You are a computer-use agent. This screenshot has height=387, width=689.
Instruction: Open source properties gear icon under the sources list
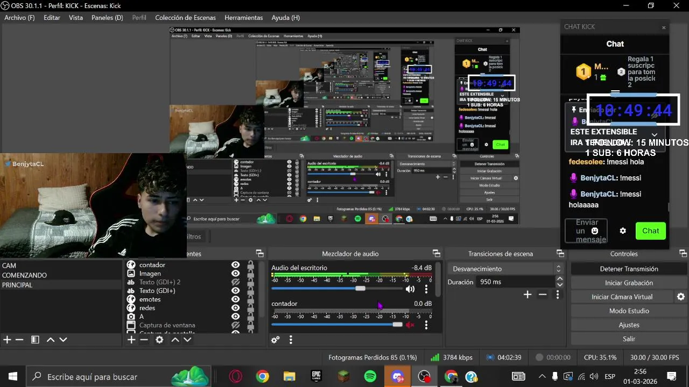pyautogui.click(x=159, y=340)
